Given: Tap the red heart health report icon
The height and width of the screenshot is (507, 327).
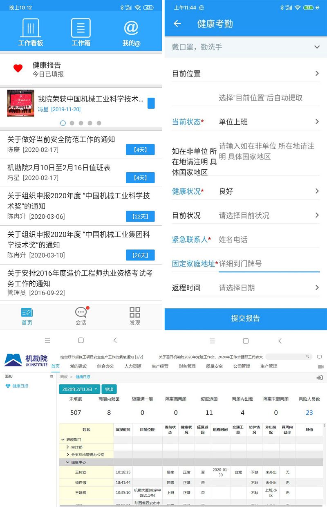Looking at the screenshot, I should (x=18, y=69).
